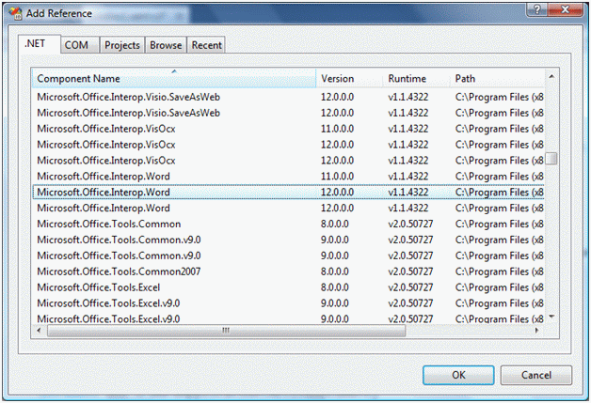Select Microsoft.Office.Interop.VisOcx version 11.0.0.0 row

[288, 129]
